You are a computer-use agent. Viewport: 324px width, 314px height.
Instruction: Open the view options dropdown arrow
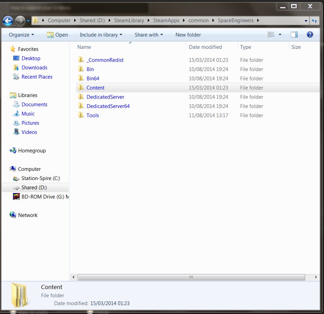tap(280, 35)
